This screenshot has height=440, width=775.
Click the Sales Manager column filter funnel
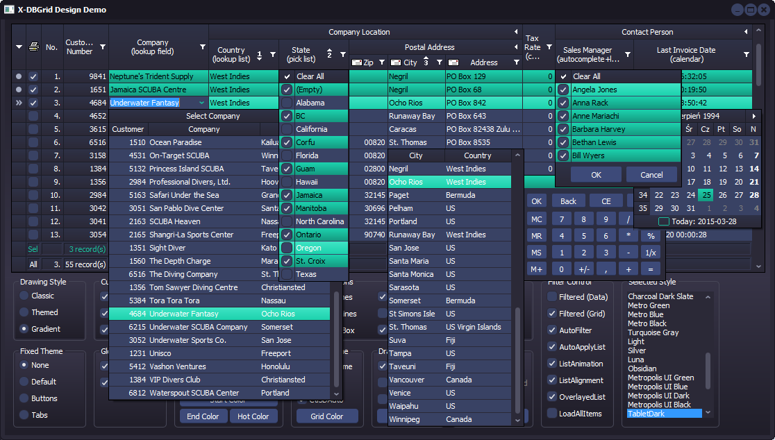pyautogui.click(x=628, y=54)
